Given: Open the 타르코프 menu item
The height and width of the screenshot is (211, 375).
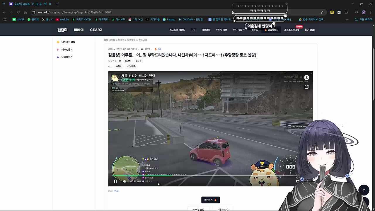Looking at the screenshot, I should (206, 30).
